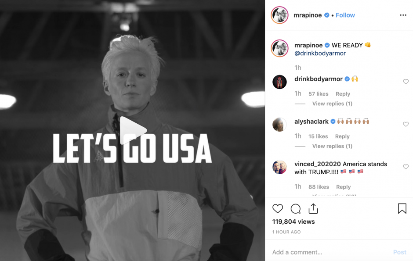Play the video with center play button
413x261 pixels.
pyautogui.click(x=133, y=130)
